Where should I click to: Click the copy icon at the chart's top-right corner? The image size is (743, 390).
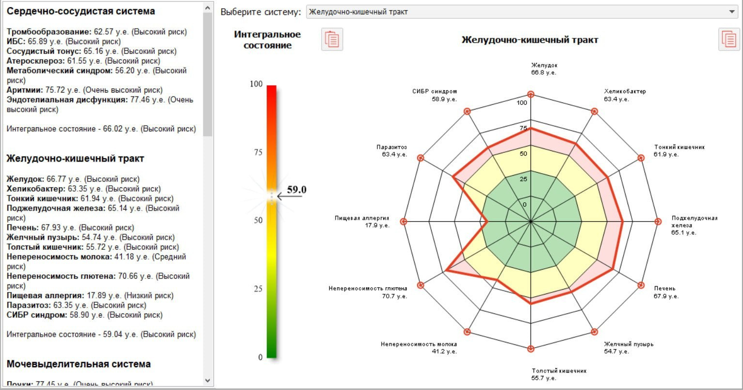729,39
